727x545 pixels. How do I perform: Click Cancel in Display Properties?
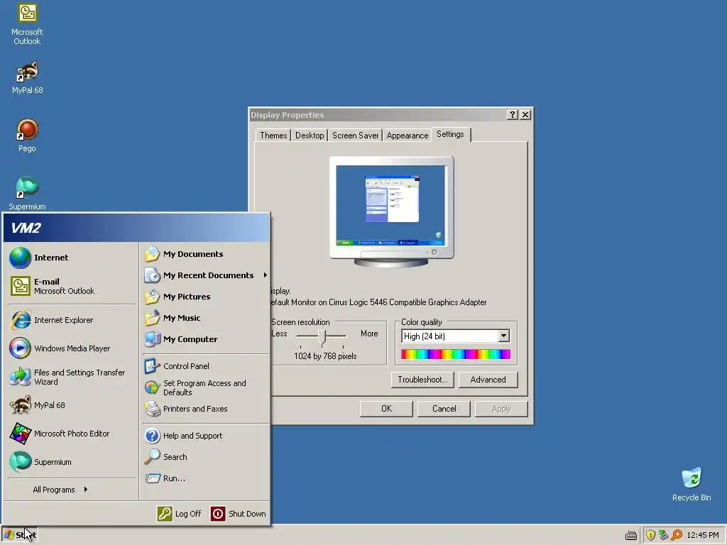coord(444,409)
